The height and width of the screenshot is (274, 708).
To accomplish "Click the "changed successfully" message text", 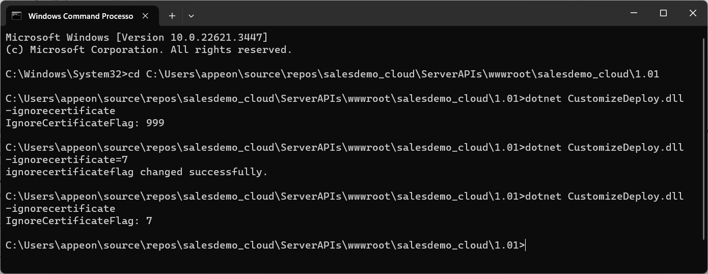I will point(204,172).
